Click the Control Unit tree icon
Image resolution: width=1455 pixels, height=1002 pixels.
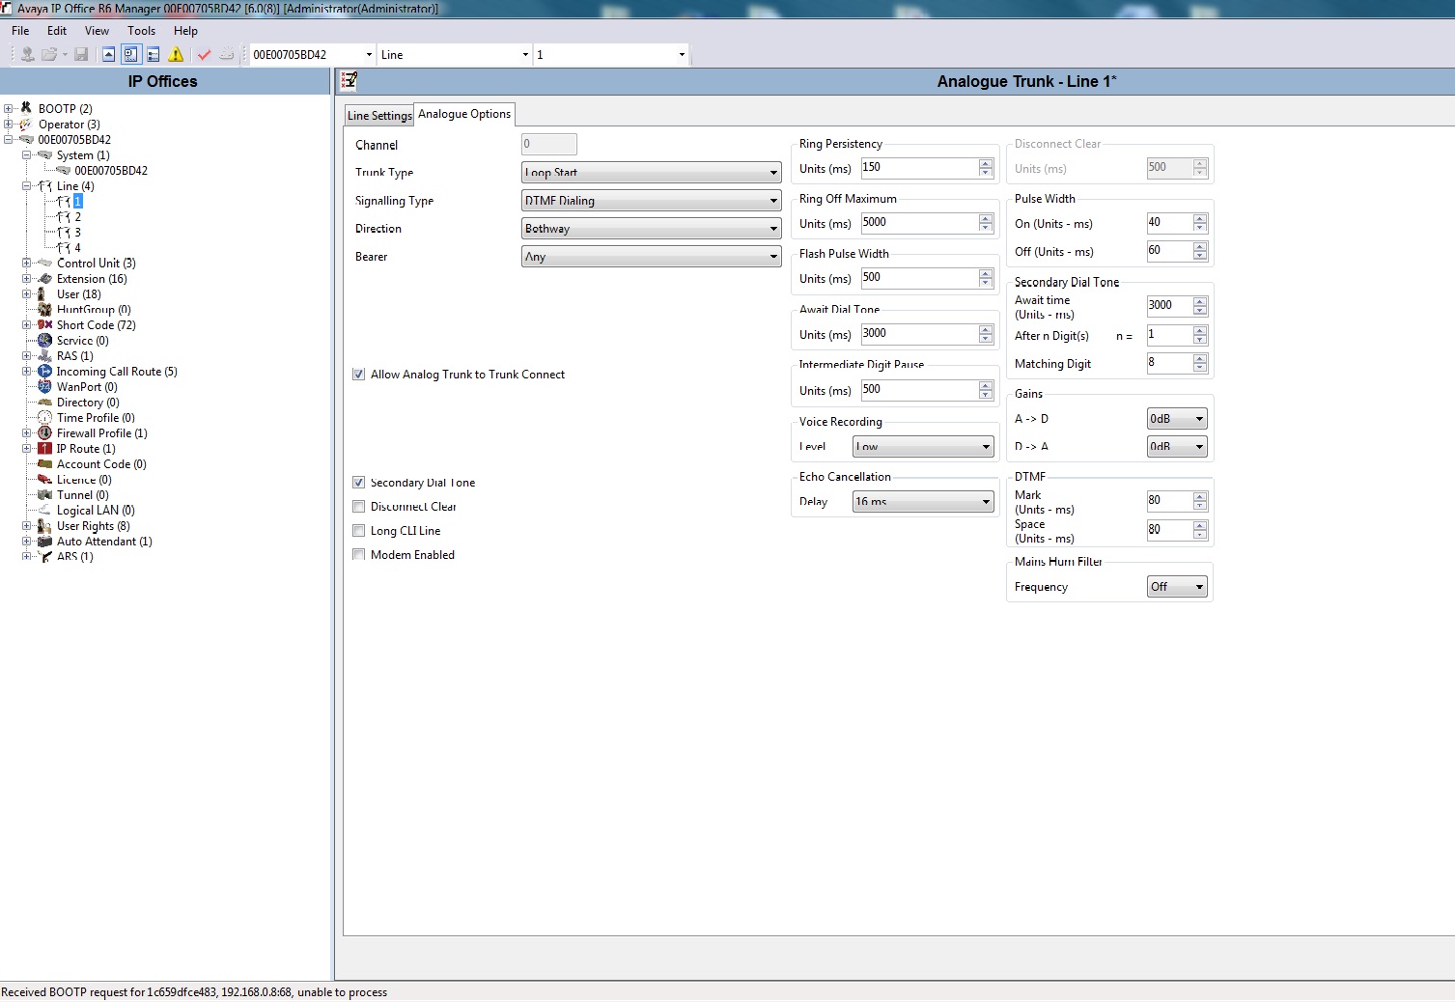tap(44, 263)
